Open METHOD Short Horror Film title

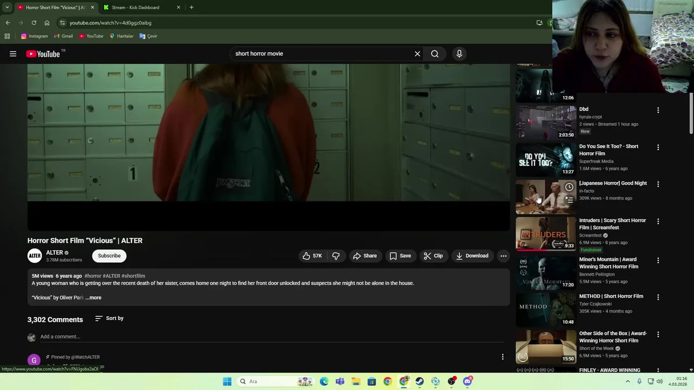coord(611,296)
